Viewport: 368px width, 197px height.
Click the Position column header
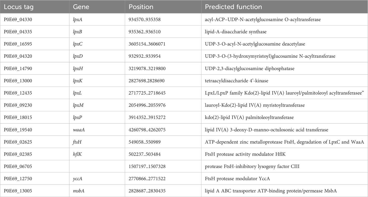(141, 7)
